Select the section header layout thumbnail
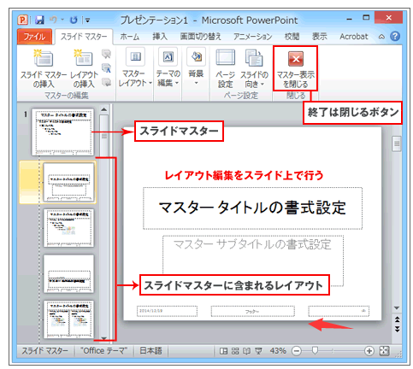Viewport: 413px width, 369px height. 68,273
